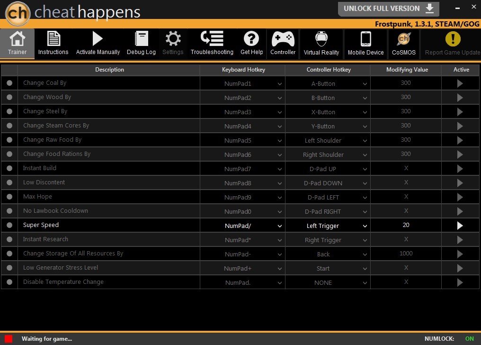Toggle the Max Hope row indicator
This screenshot has width=481, height=345.
9,197
